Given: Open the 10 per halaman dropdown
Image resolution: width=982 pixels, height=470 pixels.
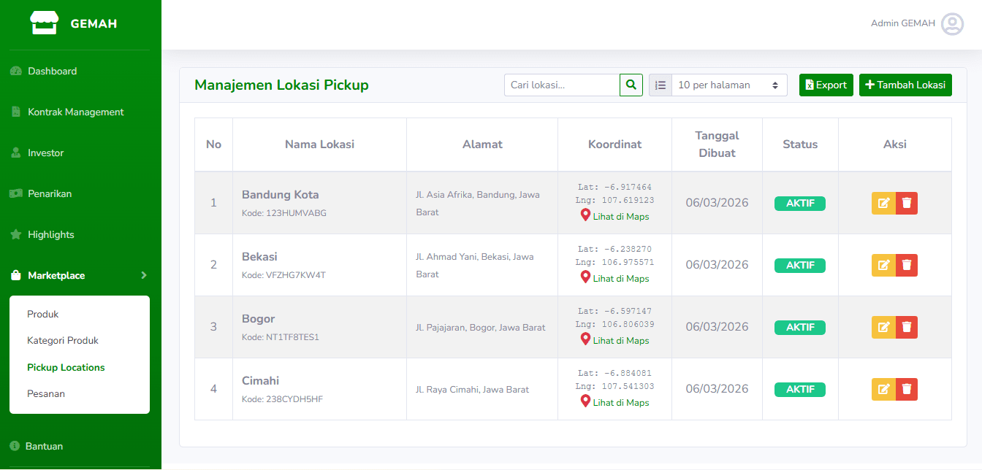Looking at the screenshot, I should 728,85.
